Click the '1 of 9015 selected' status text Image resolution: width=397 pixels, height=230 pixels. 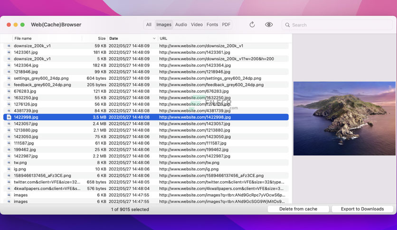pos(130,210)
